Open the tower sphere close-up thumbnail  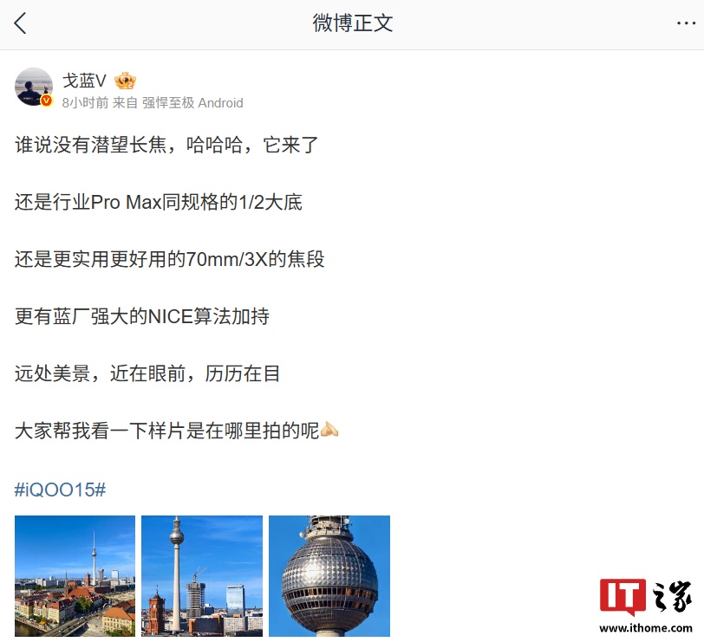coord(329,575)
